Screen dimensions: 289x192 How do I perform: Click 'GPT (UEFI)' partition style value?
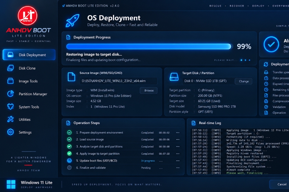click(x=205, y=112)
